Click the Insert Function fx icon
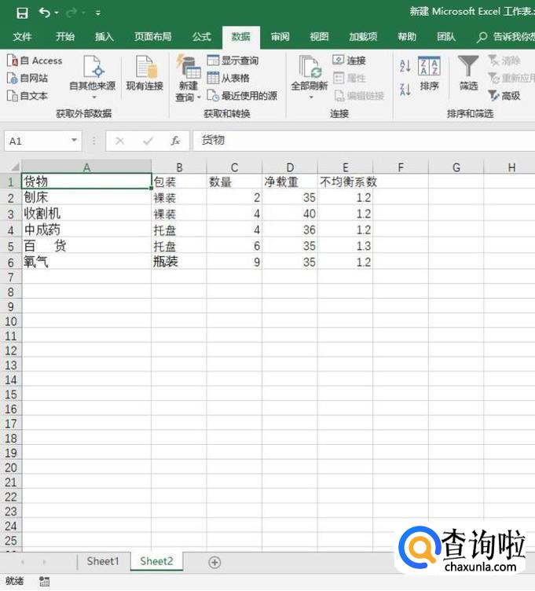 point(175,141)
